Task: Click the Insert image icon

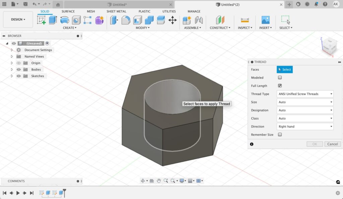Action: pos(265,20)
